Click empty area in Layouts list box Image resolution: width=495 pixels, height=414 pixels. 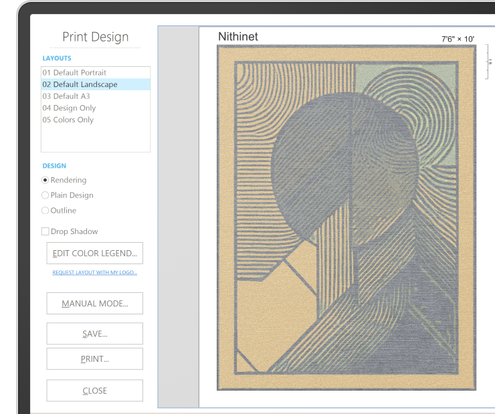(x=96, y=139)
